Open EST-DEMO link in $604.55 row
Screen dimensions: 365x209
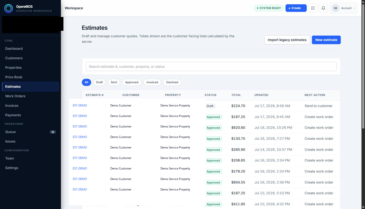click(80, 179)
